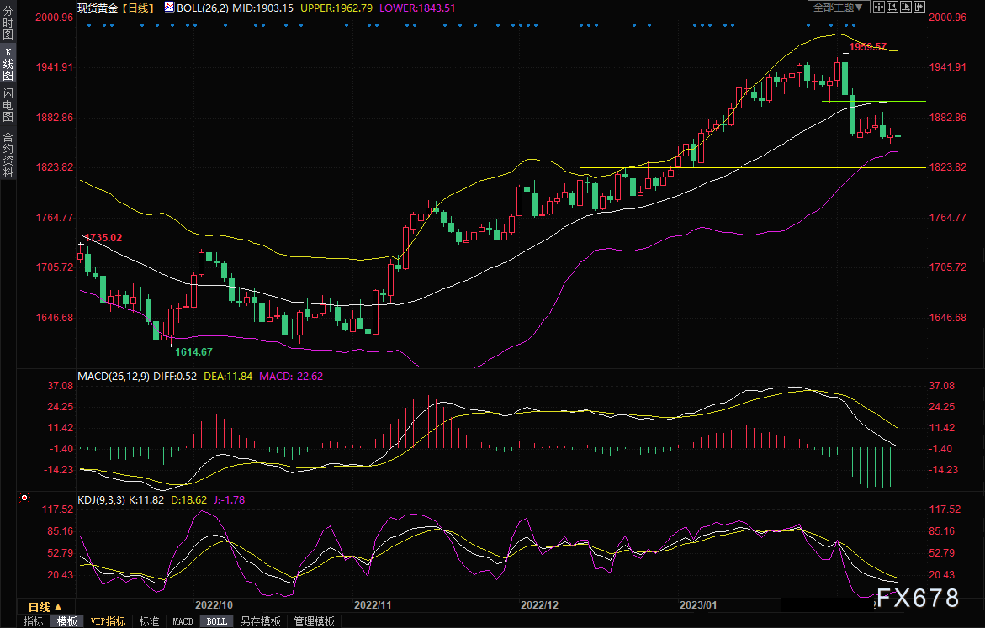Click the UPPER:1962.79 value
Screen dimensions: 985x628
click(336, 8)
